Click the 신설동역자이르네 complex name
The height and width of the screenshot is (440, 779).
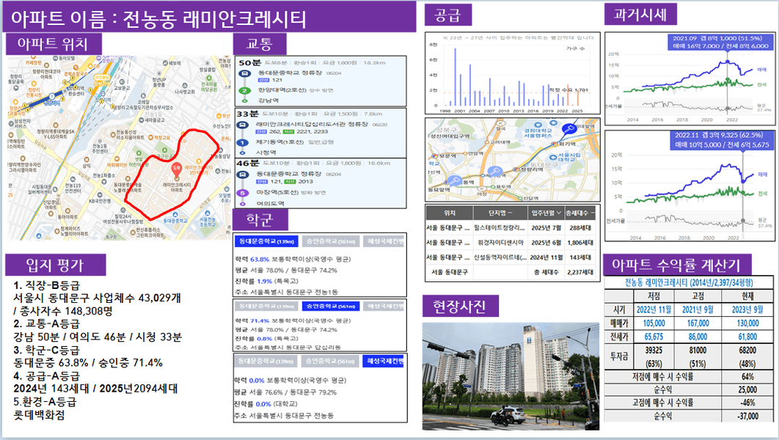point(500,257)
